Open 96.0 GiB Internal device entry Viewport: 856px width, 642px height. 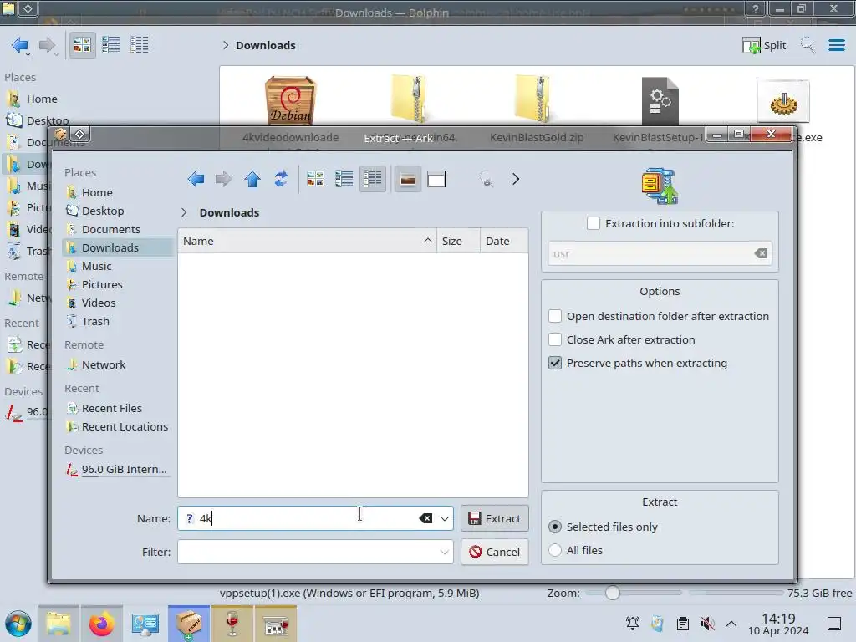click(x=117, y=470)
